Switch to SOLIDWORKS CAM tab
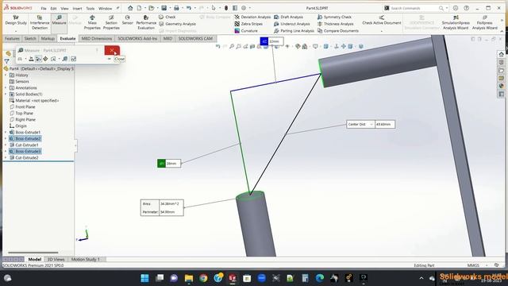This screenshot has width=508, height=286. pyautogui.click(x=195, y=39)
